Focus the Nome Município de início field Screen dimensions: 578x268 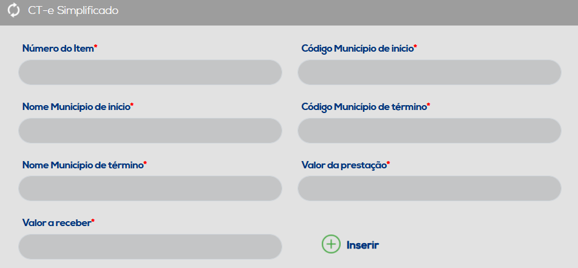150,131
